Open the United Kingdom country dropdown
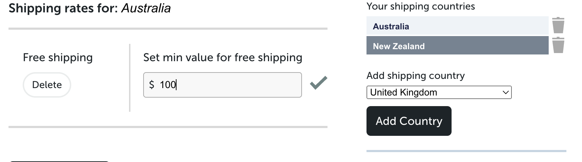This screenshot has width=582, height=162. [x=439, y=92]
